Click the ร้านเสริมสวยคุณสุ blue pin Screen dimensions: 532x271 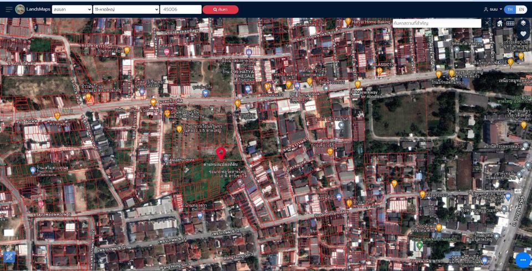coord(33,170)
